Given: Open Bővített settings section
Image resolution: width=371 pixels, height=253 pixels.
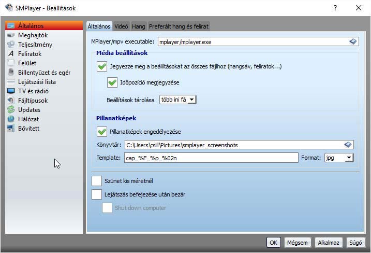Looking at the screenshot, I should pos(44,128).
